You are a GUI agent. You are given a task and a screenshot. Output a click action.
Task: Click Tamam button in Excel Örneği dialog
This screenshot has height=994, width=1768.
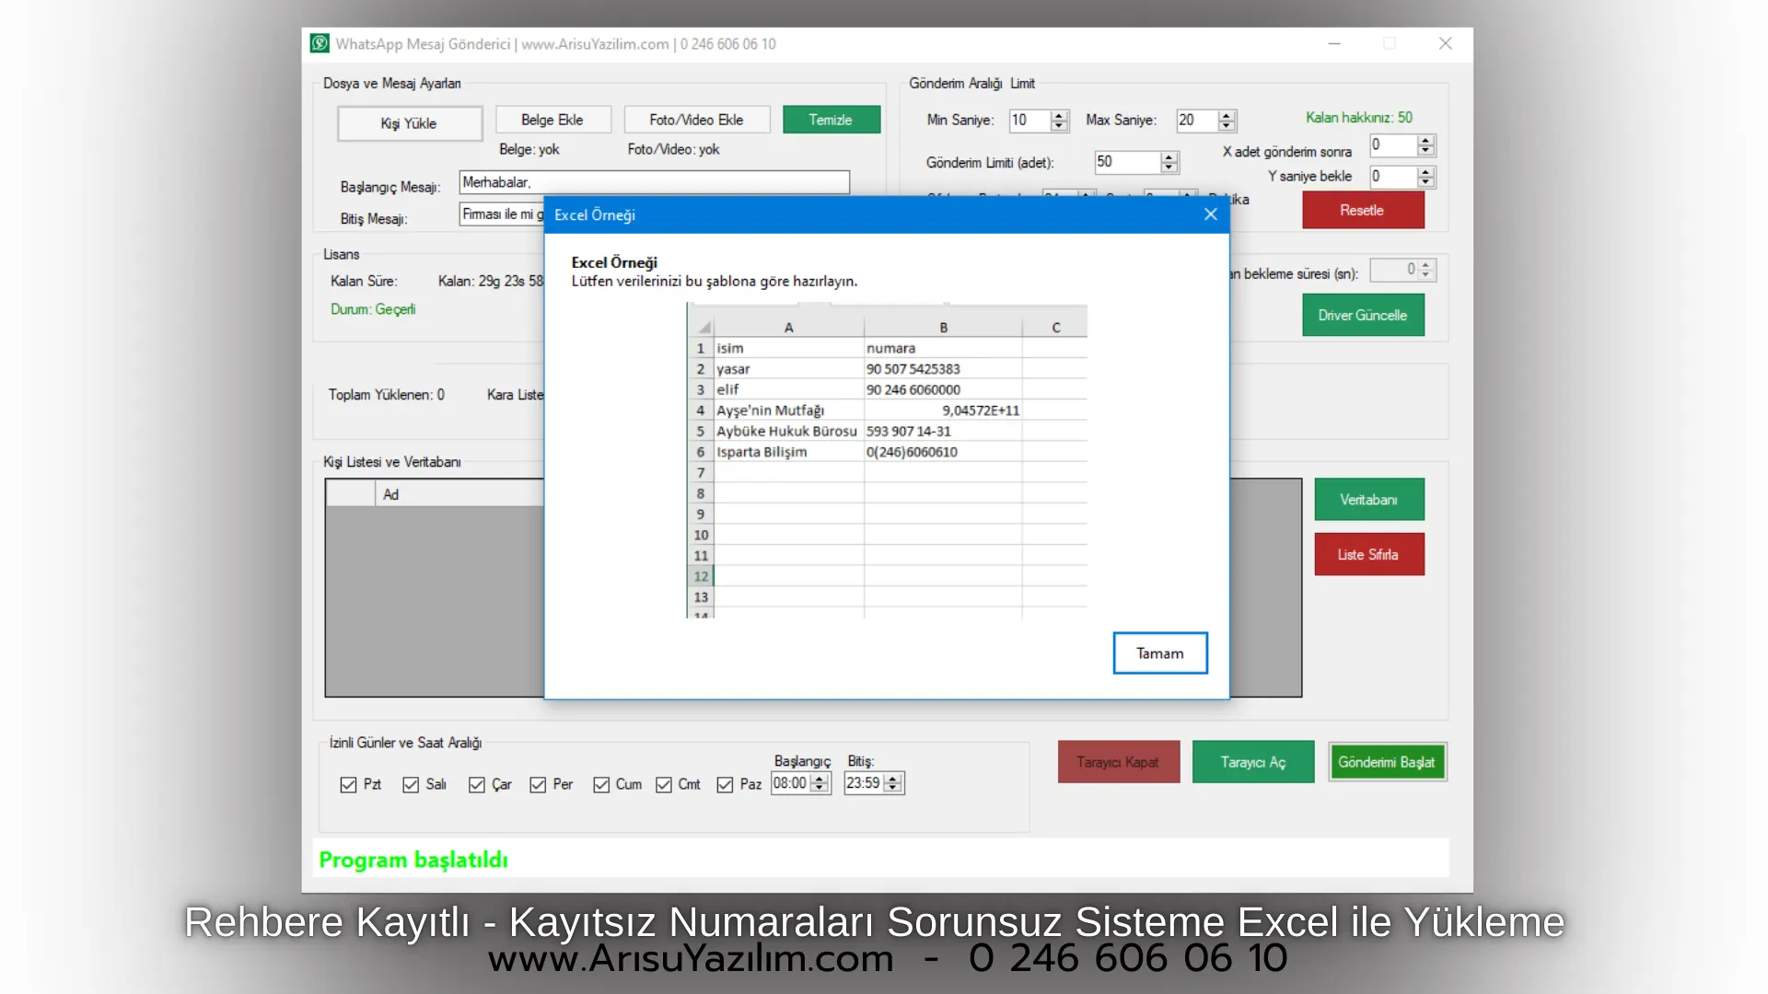[x=1159, y=653]
